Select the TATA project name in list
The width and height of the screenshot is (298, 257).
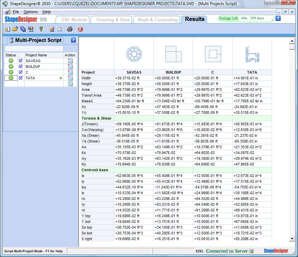(30, 78)
